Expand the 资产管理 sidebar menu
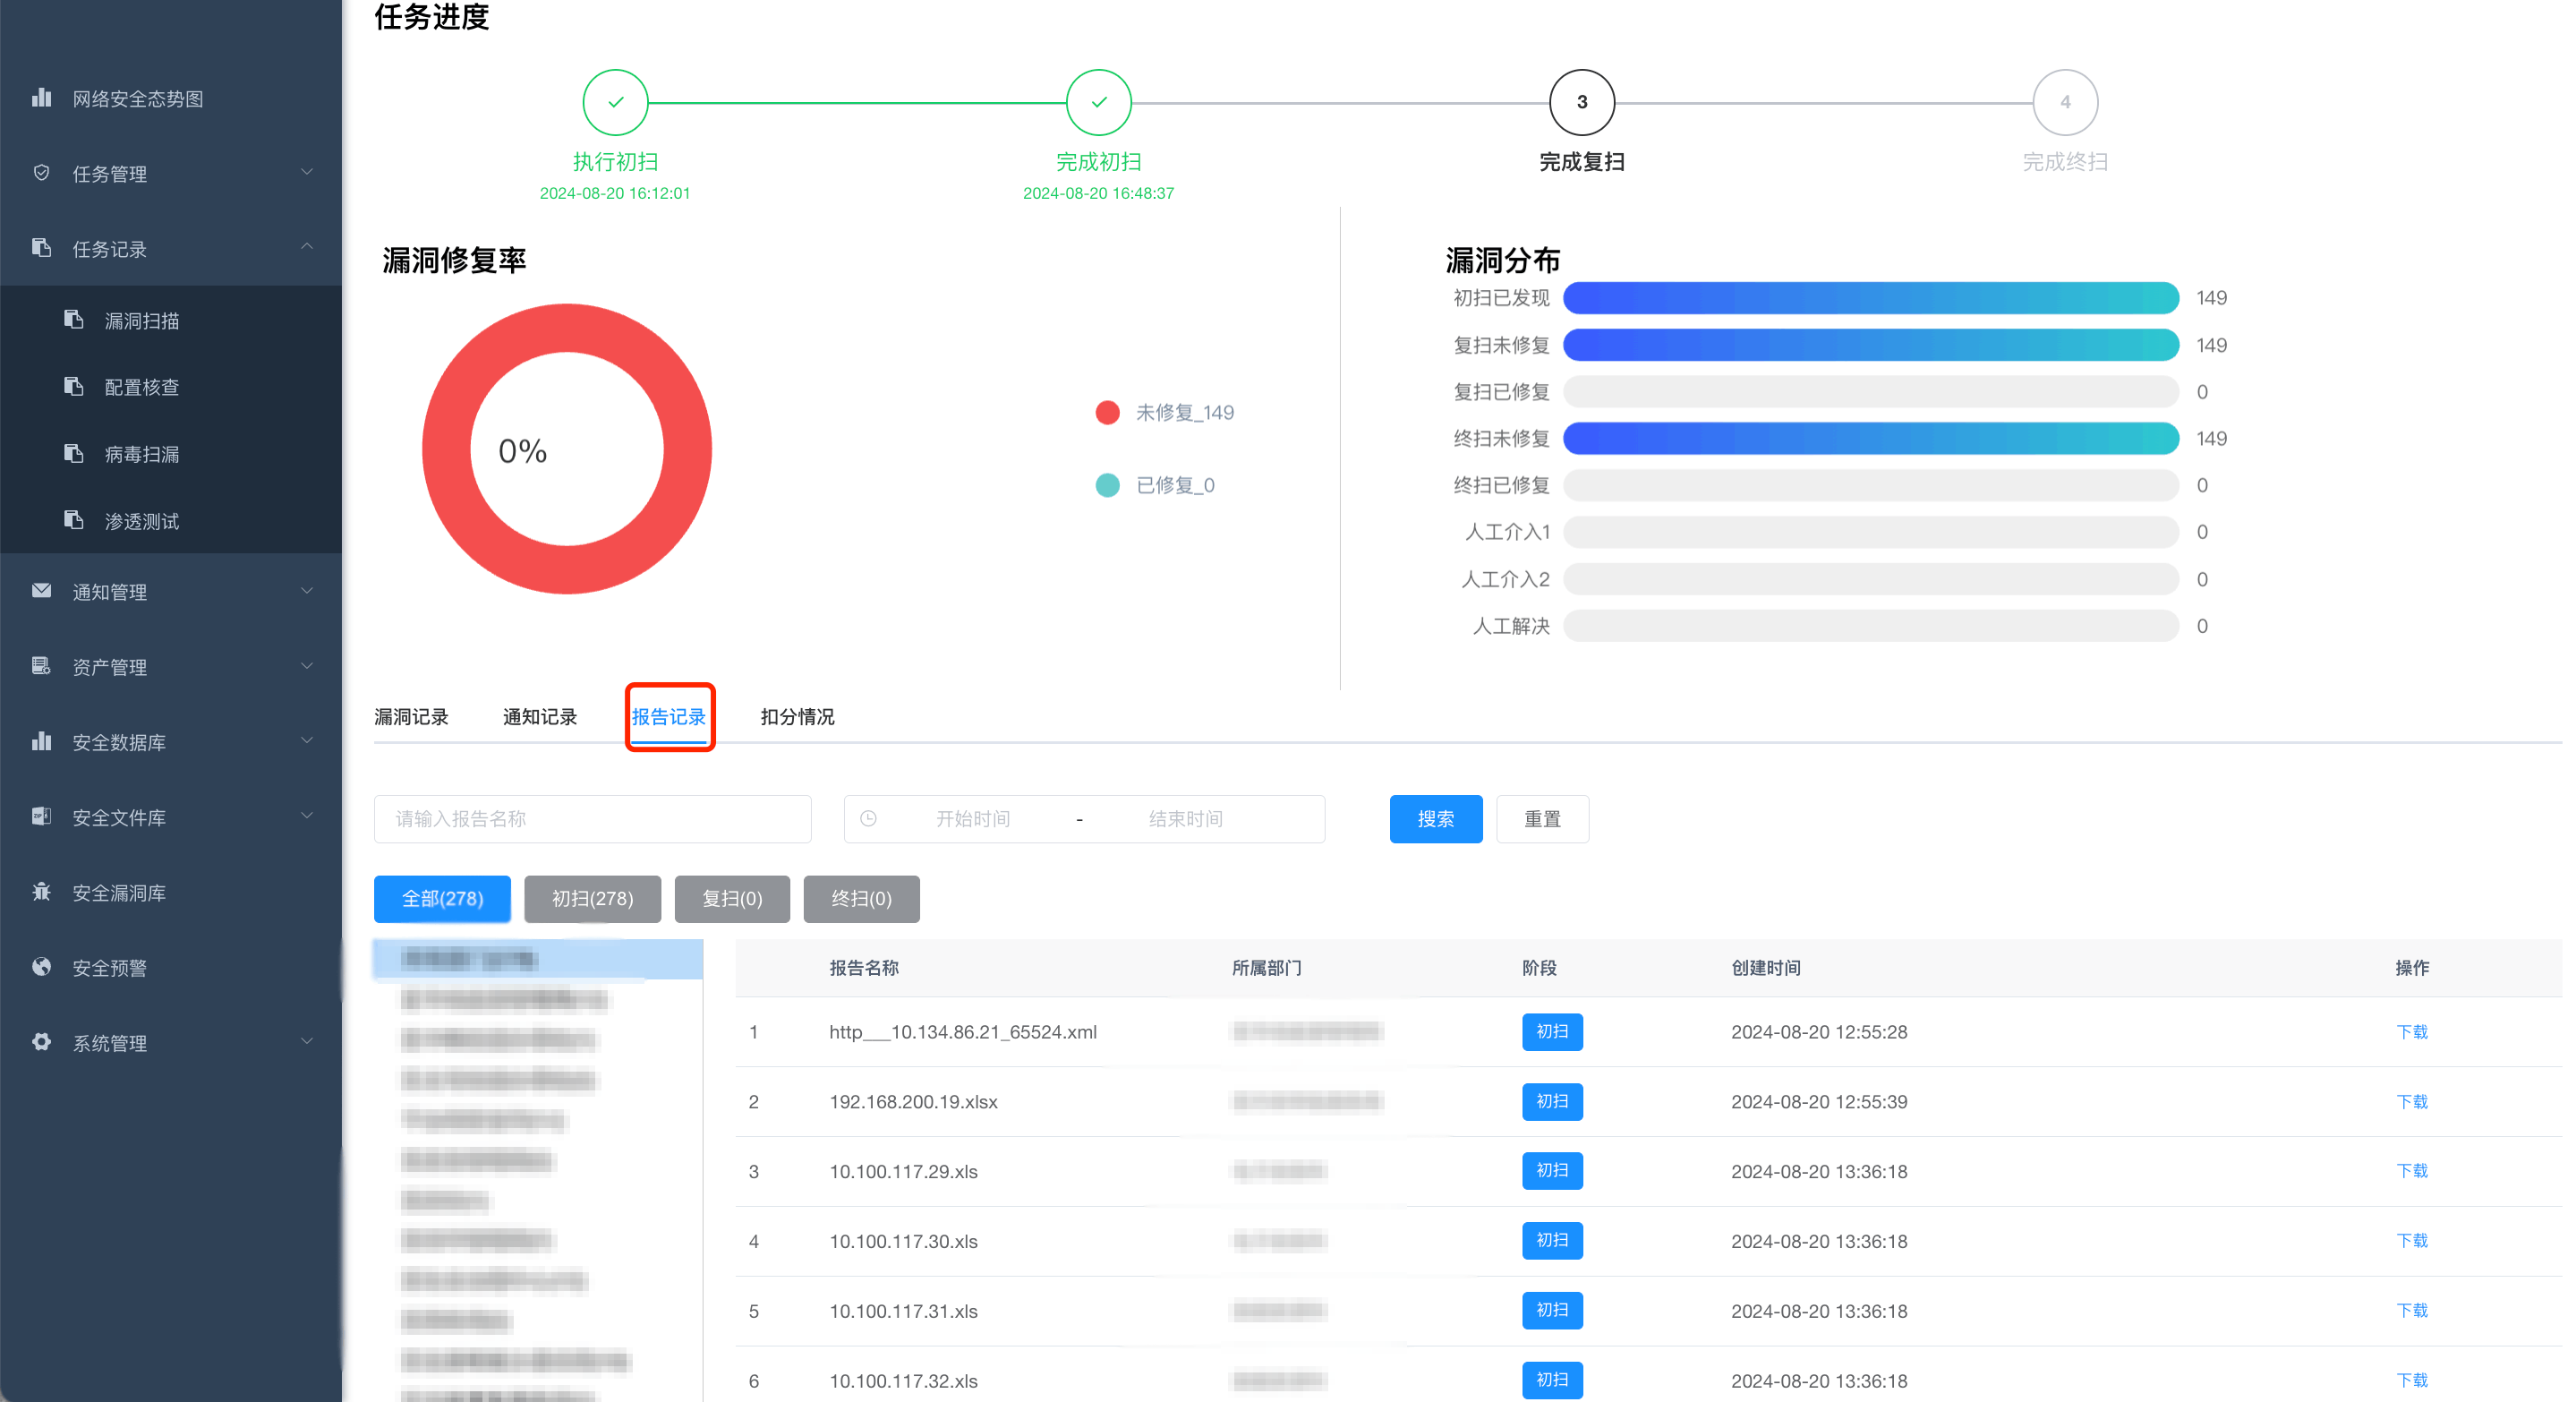This screenshot has width=2576, height=1402. pos(307,666)
